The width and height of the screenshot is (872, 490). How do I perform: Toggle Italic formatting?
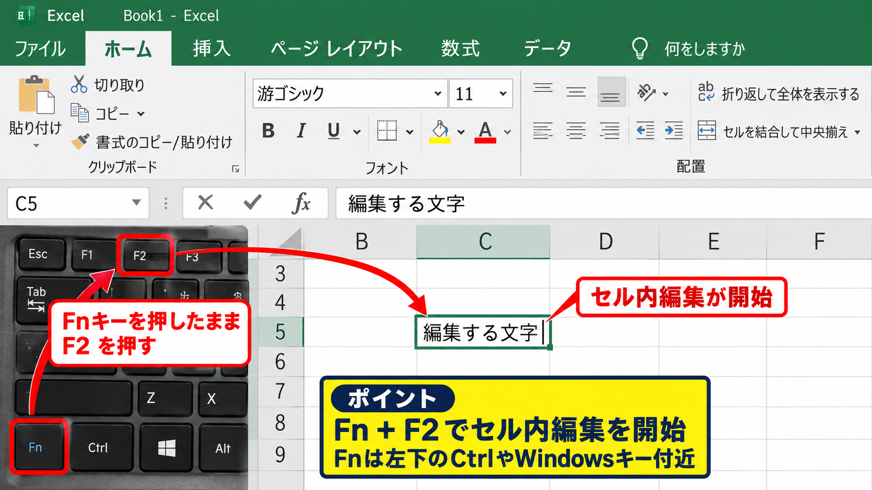[x=301, y=131]
